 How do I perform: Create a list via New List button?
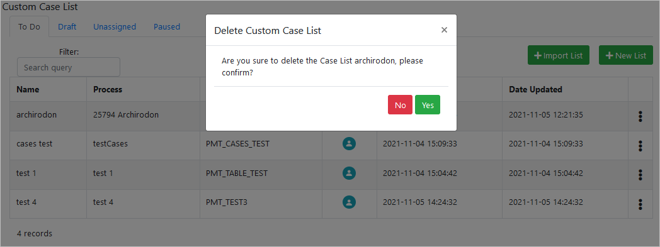(626, 55)
